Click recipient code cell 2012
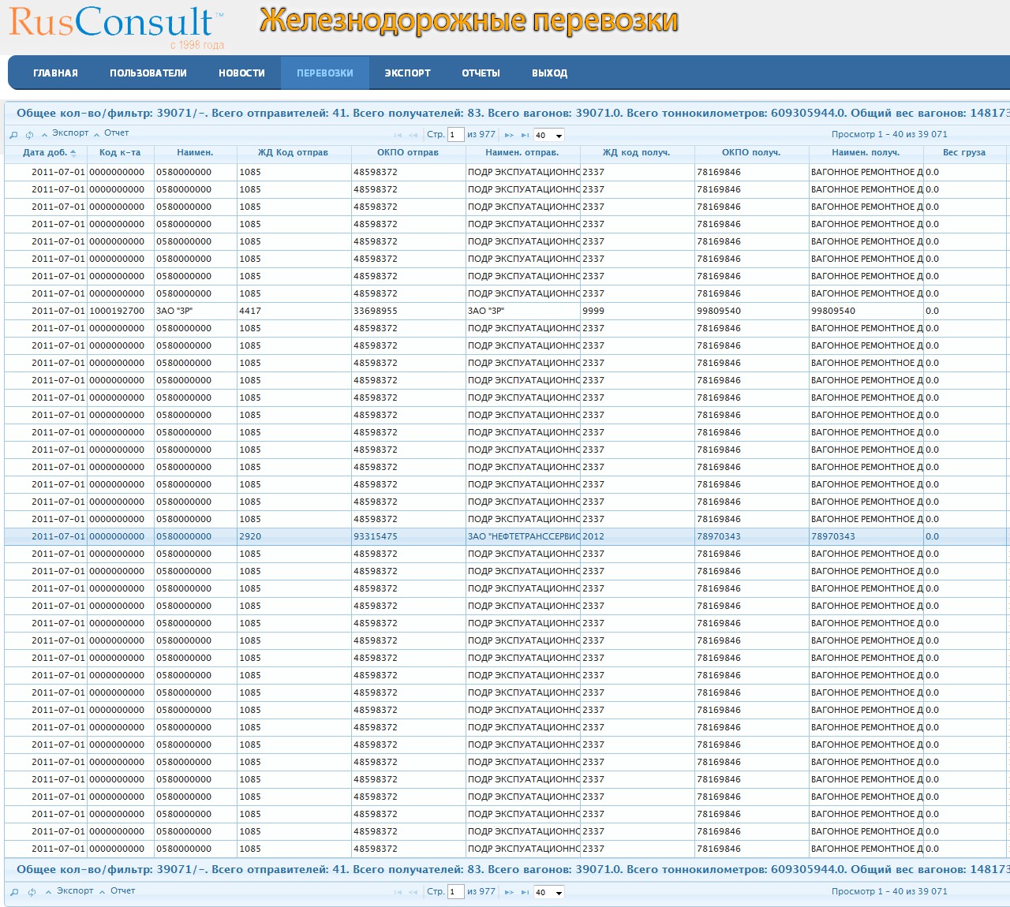Screen dimensions: 1010x907 click(x=636, y=536)
